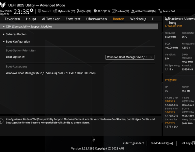Open AI OC (F11) overclocking tool
The image size is (195, 152).
pos(102,11)
